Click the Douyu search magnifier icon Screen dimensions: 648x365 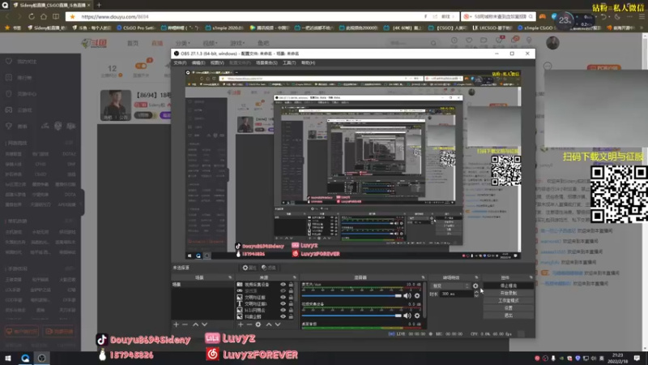click(x=433, y=43)
